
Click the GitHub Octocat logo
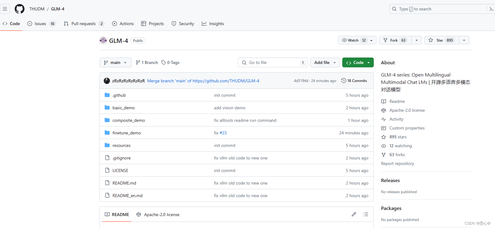[20, 9]
